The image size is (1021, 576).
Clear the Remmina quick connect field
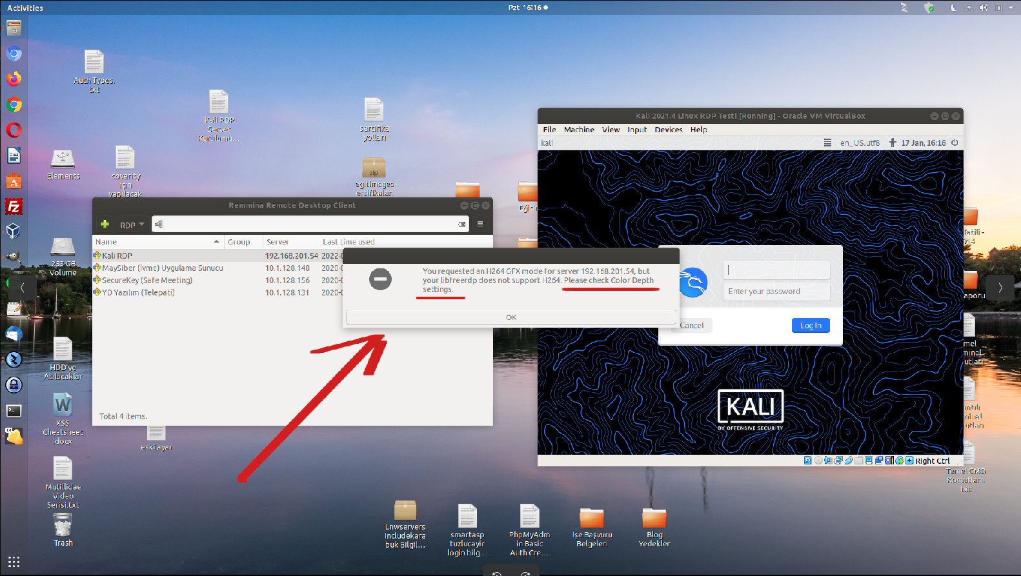(462, 224)
